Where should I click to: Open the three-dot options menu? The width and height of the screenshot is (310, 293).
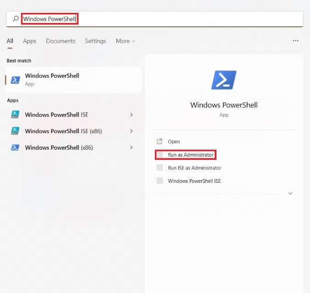coord(296,41)
